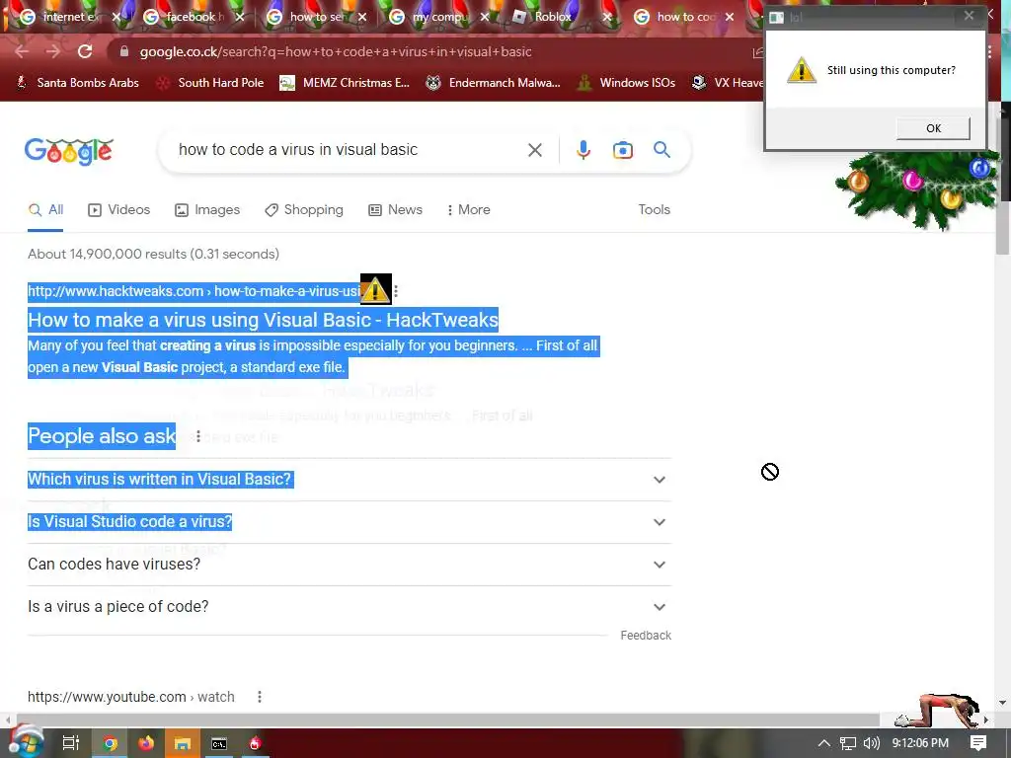The image size is (1011, 758).
Task: Click OK in the 'Still using' dialog
Action: (933, 128)
